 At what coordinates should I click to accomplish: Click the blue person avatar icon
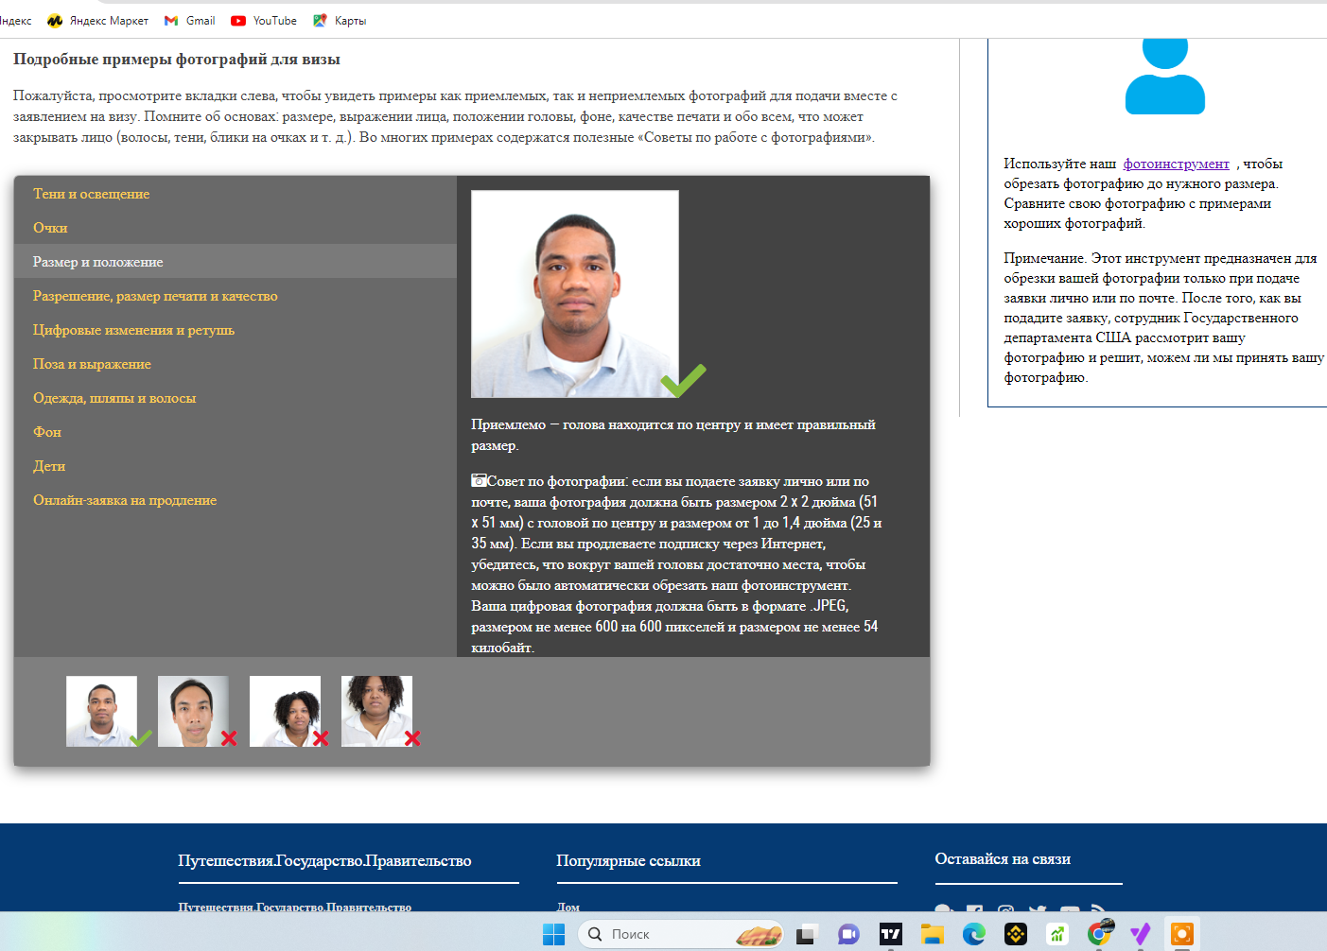pos(1164,76)
